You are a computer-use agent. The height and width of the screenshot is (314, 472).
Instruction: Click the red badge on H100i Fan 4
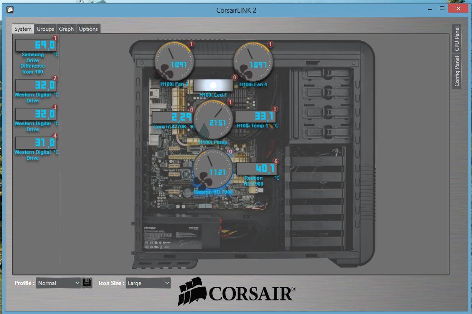pyautogui.click(x=270, y=44)
